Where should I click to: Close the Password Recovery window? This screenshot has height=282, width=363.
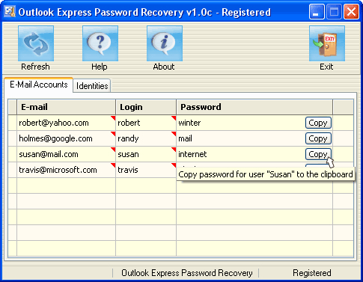pos(351,11)
